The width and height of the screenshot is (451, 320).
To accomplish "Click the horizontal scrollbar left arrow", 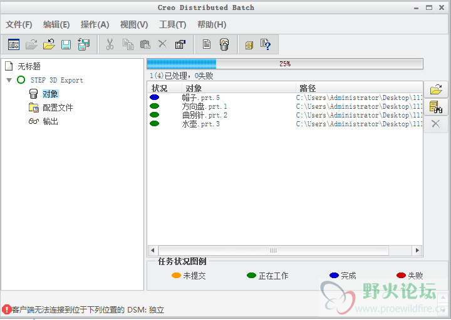I will [x=153, y=250].
